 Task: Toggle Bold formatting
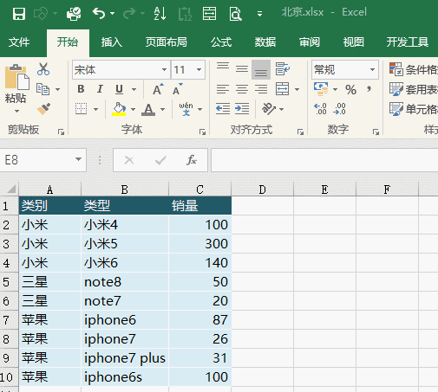coord(81,89)
